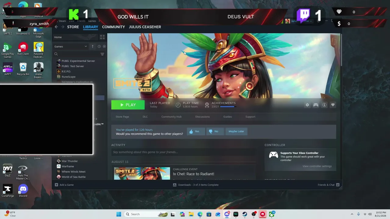Screen dimensions: 390x219
Task: Open View controller settings link
Action: pos(317,166)
